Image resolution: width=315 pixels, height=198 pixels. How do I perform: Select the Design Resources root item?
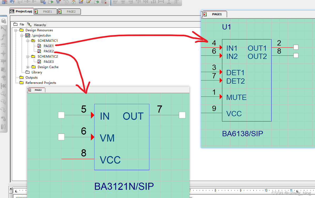pos(39,30)
